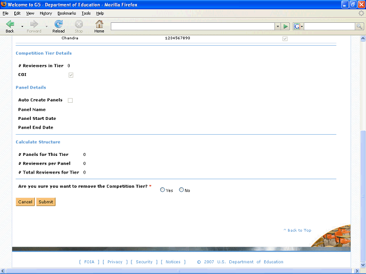Click the Submit button
This screenshot has height=274, width=366.
46,202
